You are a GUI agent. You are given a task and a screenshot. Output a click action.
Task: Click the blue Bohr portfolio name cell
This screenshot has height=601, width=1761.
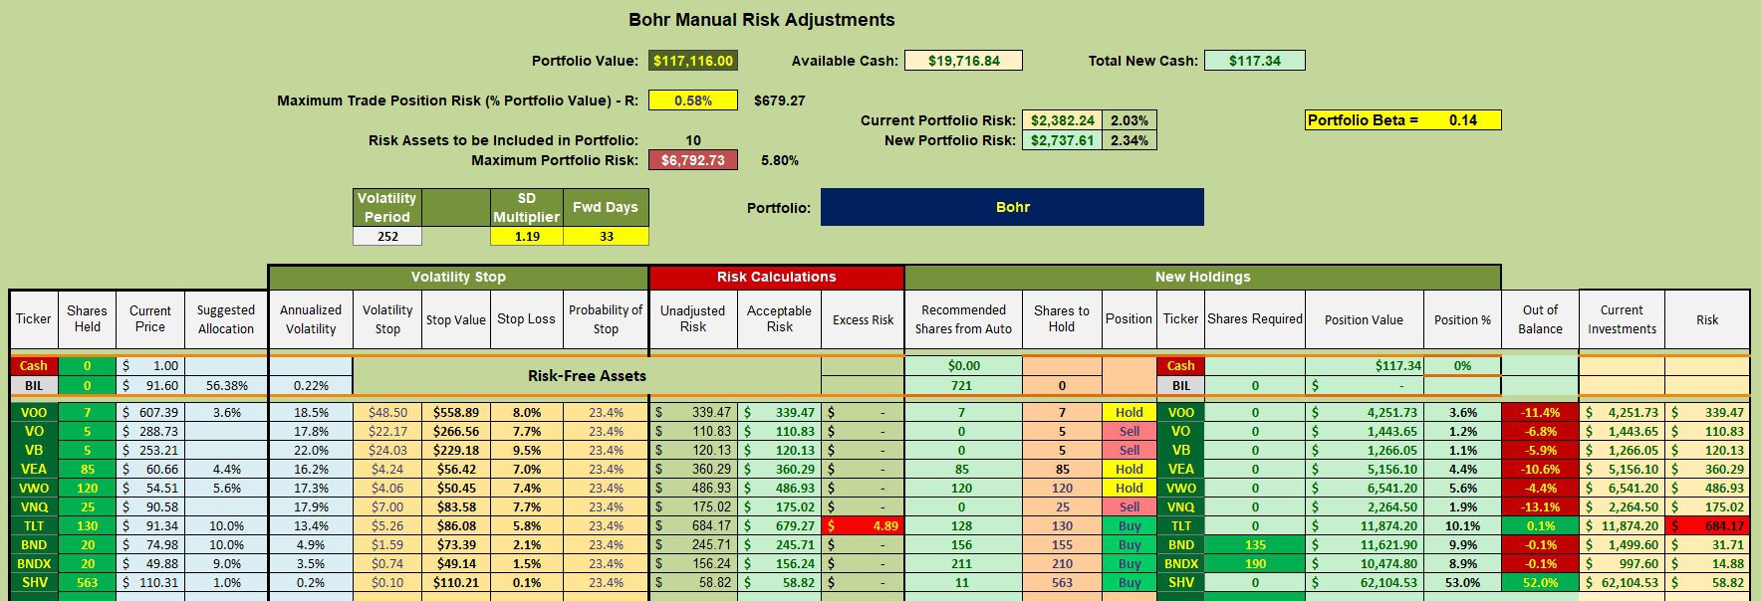(x=1012, y=207)
